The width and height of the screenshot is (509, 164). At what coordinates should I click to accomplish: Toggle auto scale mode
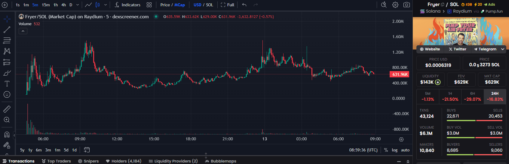405,150
